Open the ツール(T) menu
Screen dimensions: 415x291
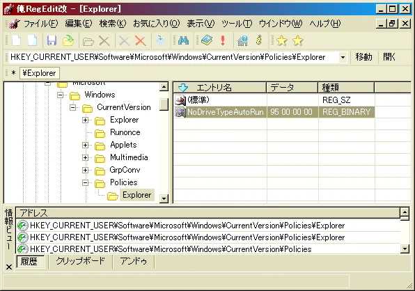[237, 24]
